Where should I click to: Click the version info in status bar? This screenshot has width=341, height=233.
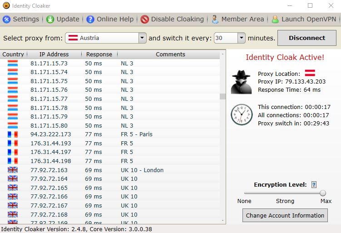point(77,229)
